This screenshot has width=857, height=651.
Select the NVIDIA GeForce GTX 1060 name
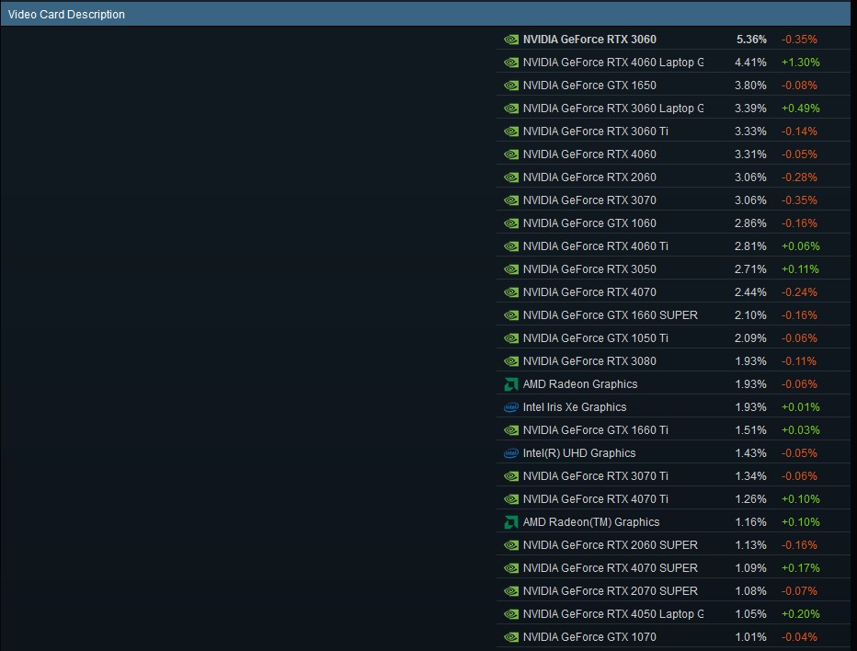tap(589, 223)
